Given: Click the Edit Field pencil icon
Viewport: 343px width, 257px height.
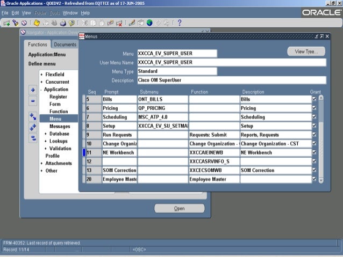Looking at the screenshot, I should 132,23.
